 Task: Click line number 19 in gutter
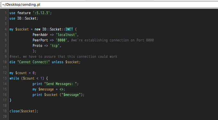[5, 111]
